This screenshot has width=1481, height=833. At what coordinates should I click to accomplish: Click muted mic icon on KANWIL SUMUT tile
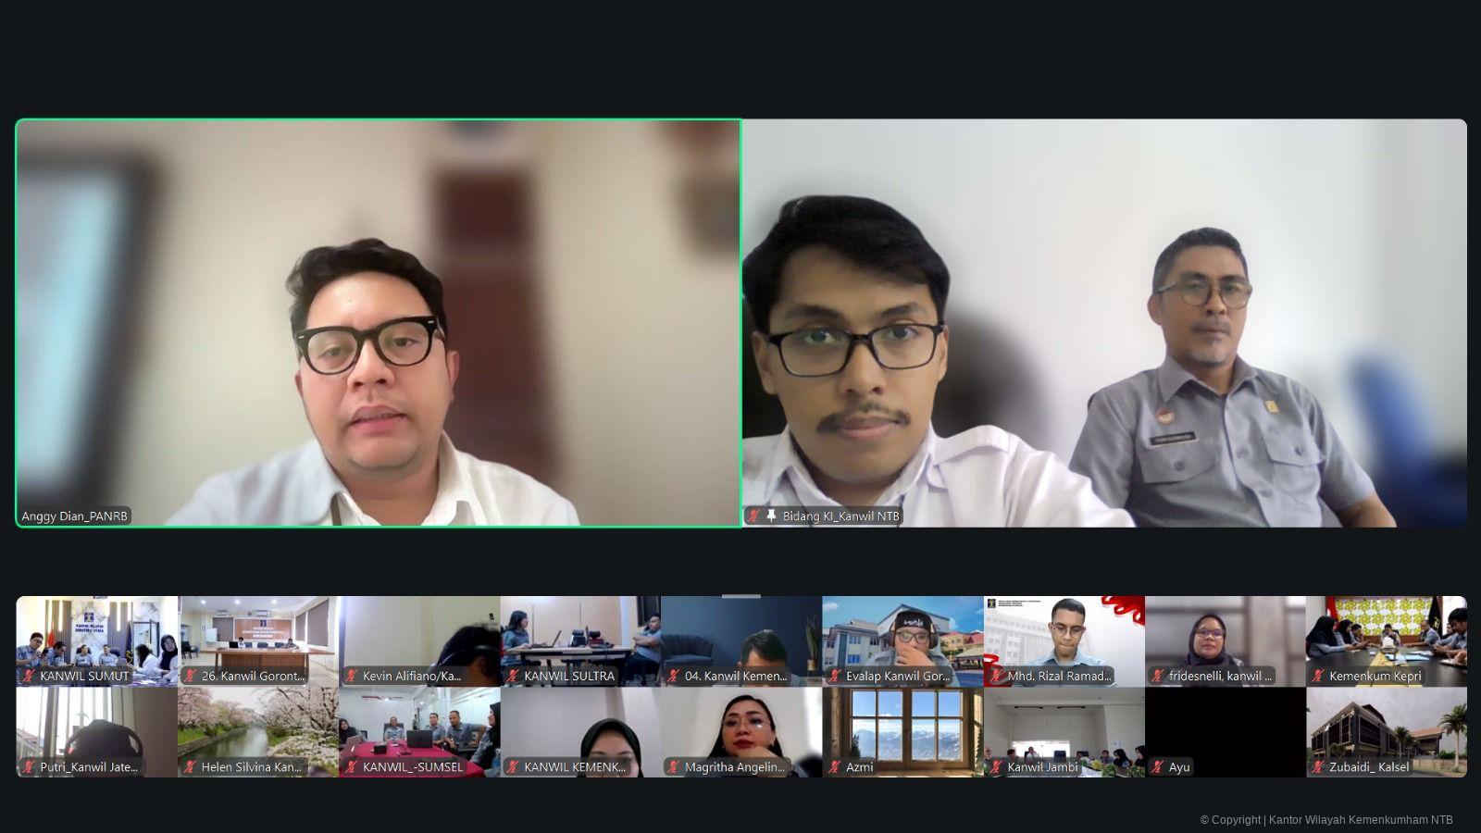pyautogui.click(x=30, y=677)
